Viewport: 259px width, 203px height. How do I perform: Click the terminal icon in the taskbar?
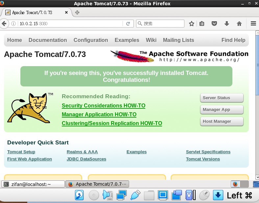coord(6,184)
